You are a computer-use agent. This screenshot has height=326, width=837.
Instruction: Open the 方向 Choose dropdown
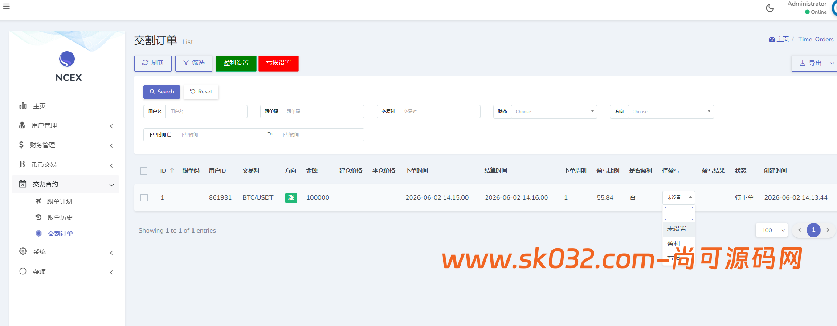click(670, 112)
